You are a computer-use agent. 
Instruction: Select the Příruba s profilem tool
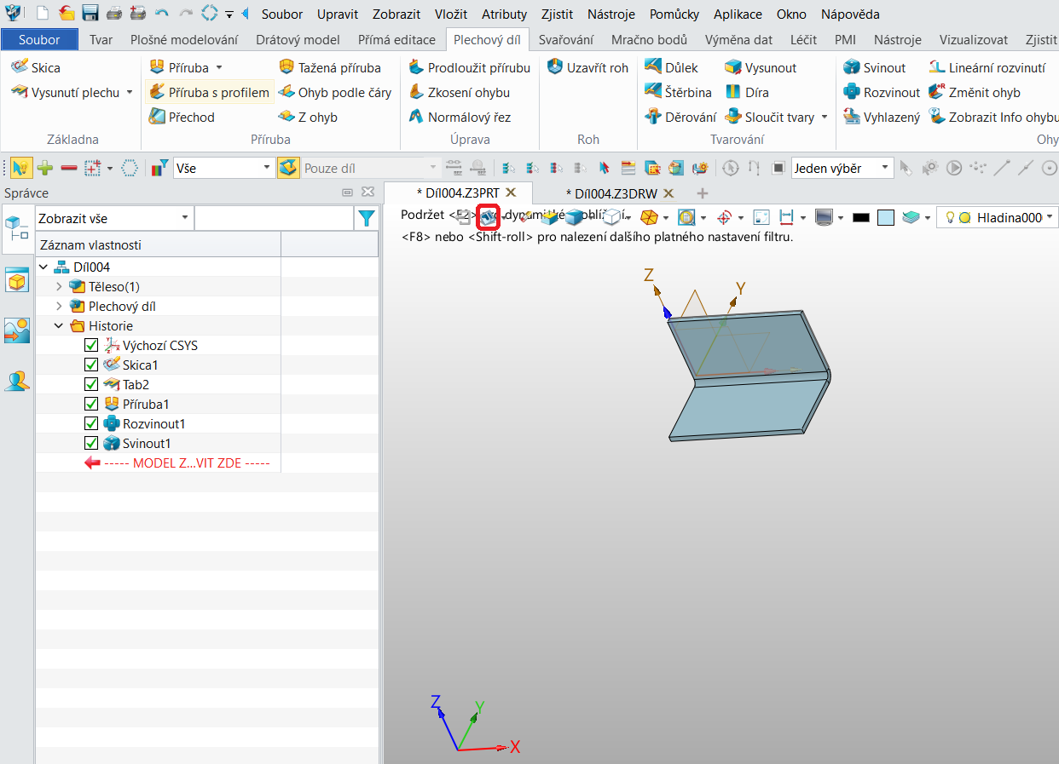(x=209, y=92)
